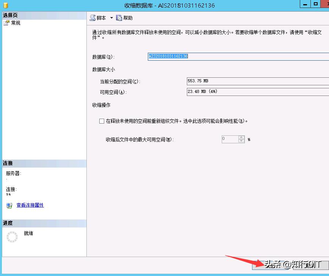Screen dimensions: 329x276
Task: Click the progress spinner icon next to 就绪
Action: tap(11, 237)
